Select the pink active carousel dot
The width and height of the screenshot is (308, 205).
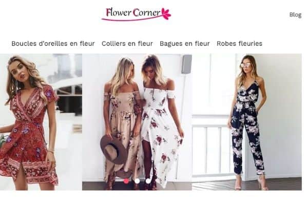126,181
